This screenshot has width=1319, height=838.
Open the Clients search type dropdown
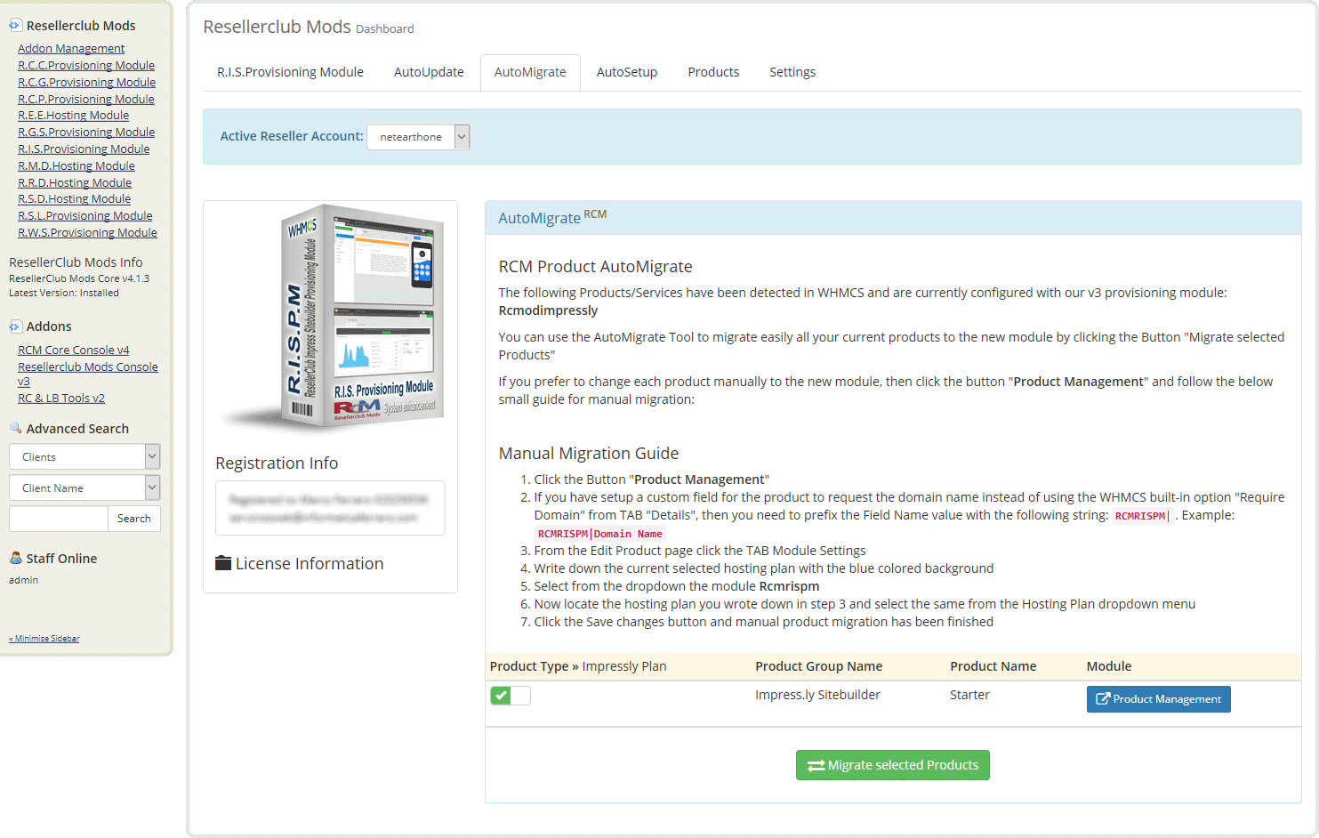click(x=84, y=456)
